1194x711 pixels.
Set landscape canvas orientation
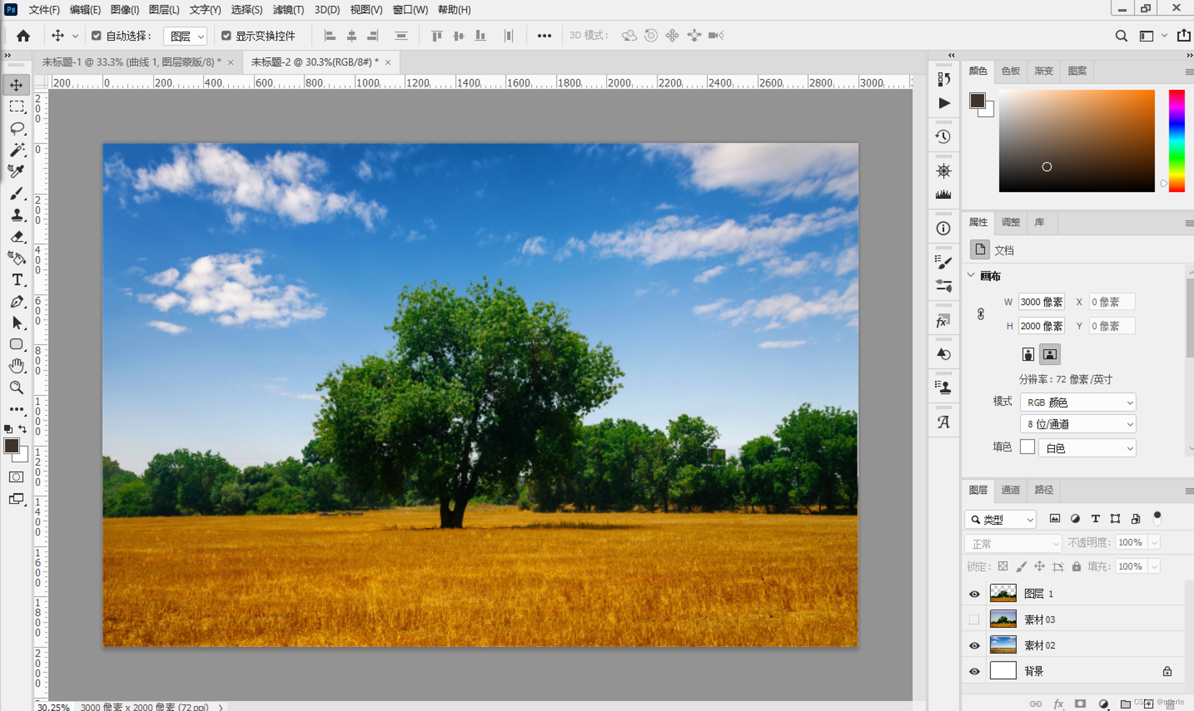[x=1050, y=355]
